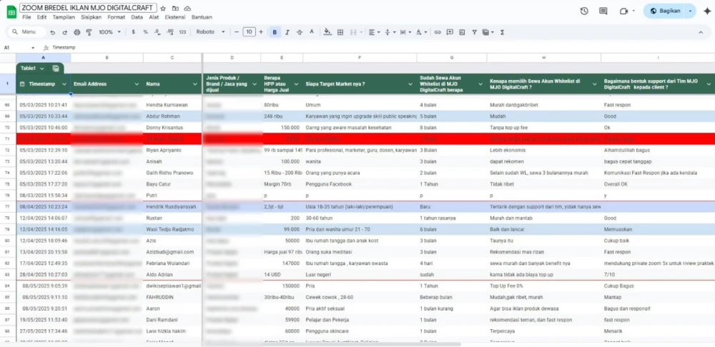Click the insert link icon
The image size is (715, 347).
pyautogui.click(x=438, y=32)
